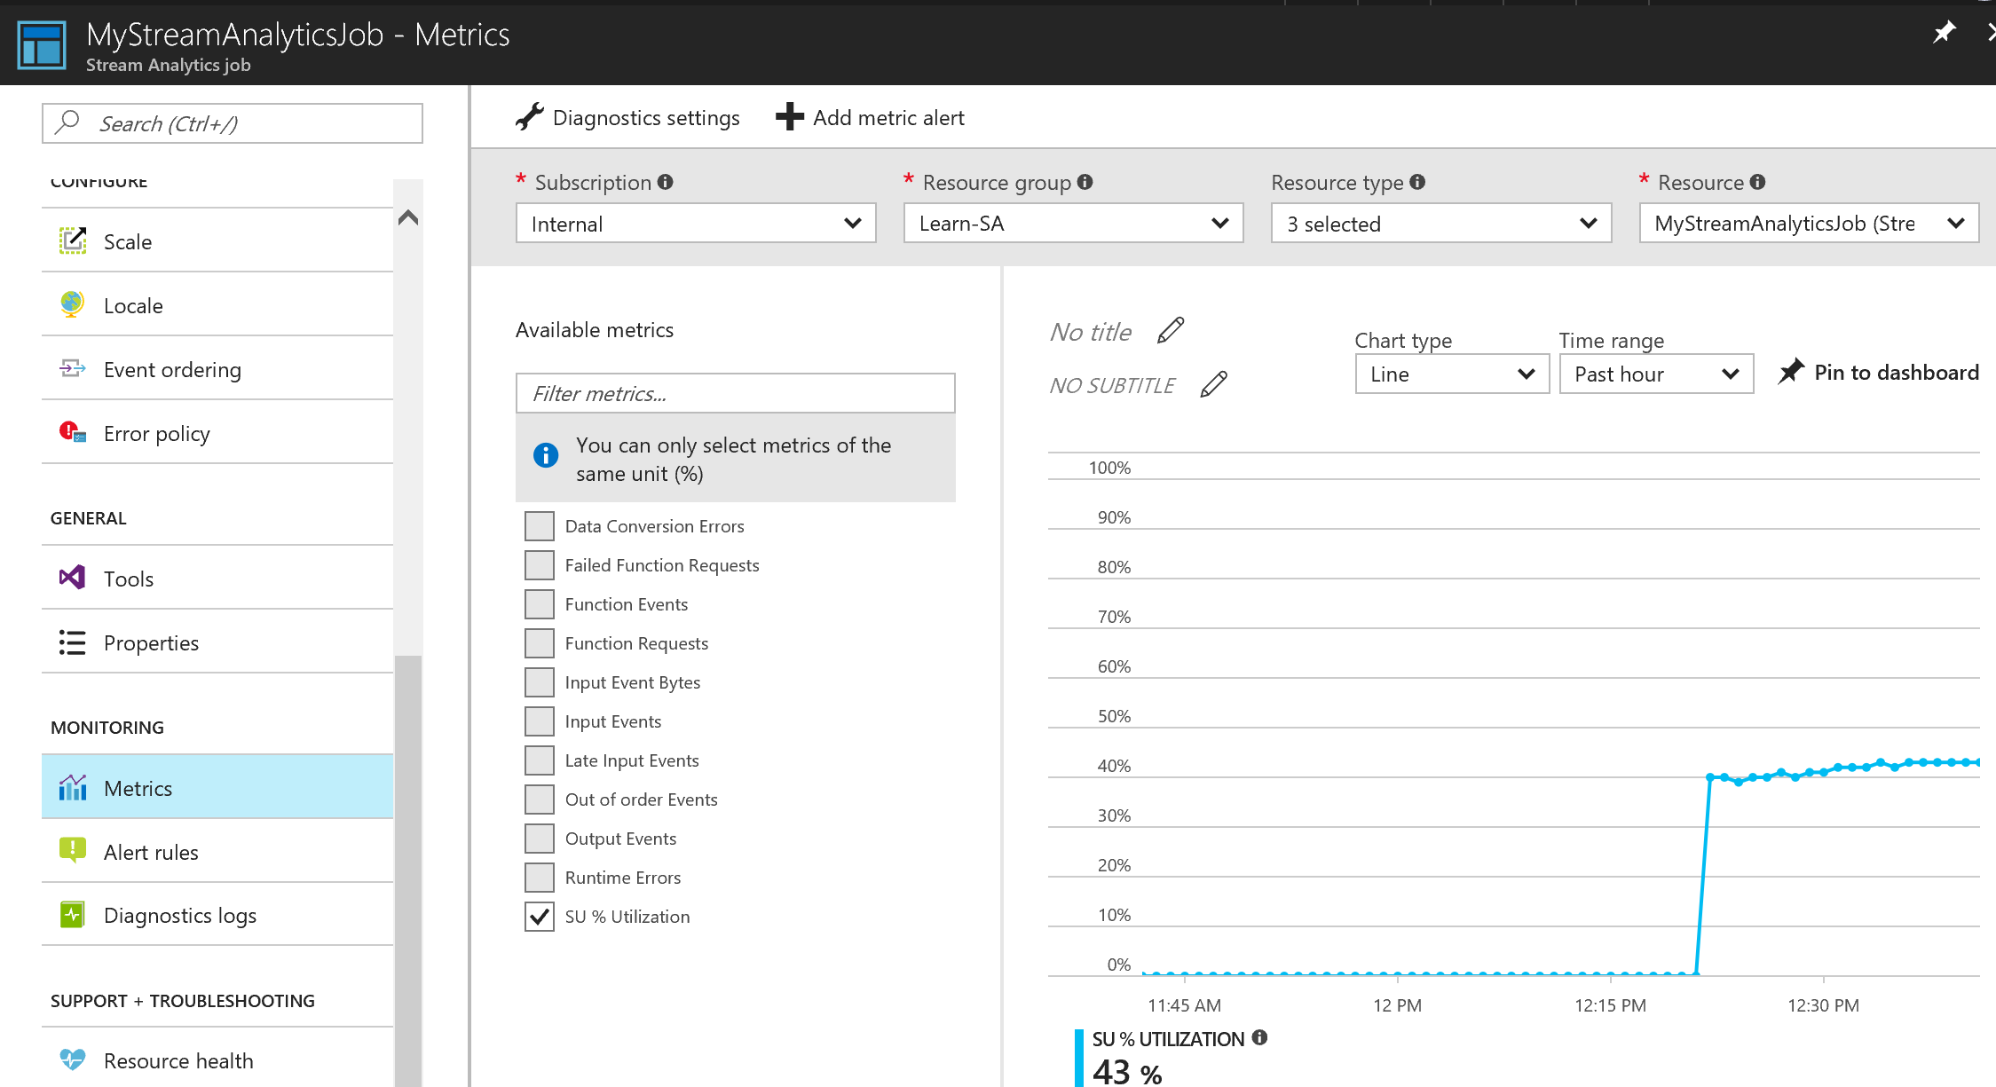Click the SU % UTILIZATION blue legend bar
Image resolution: width=1996 pixels, height=1087 pixels.
tap(1079, 1058)
